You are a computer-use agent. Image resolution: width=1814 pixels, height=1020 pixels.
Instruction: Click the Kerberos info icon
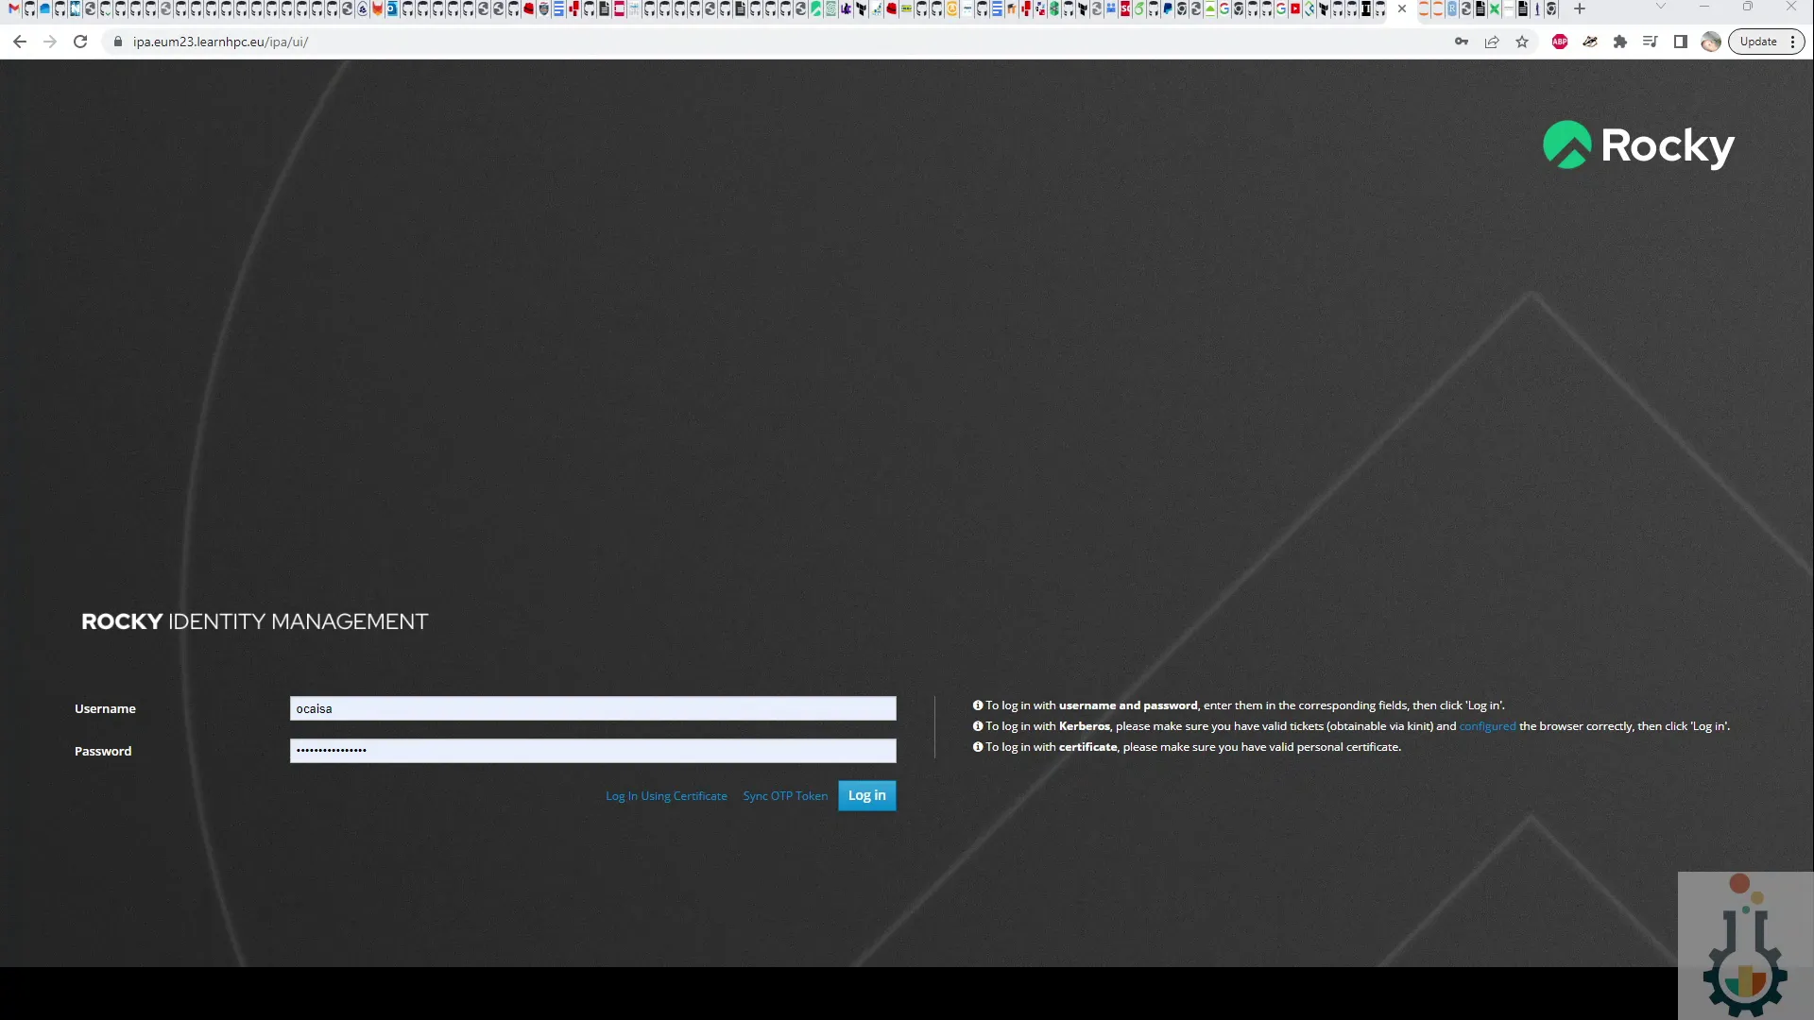[978, 726]
